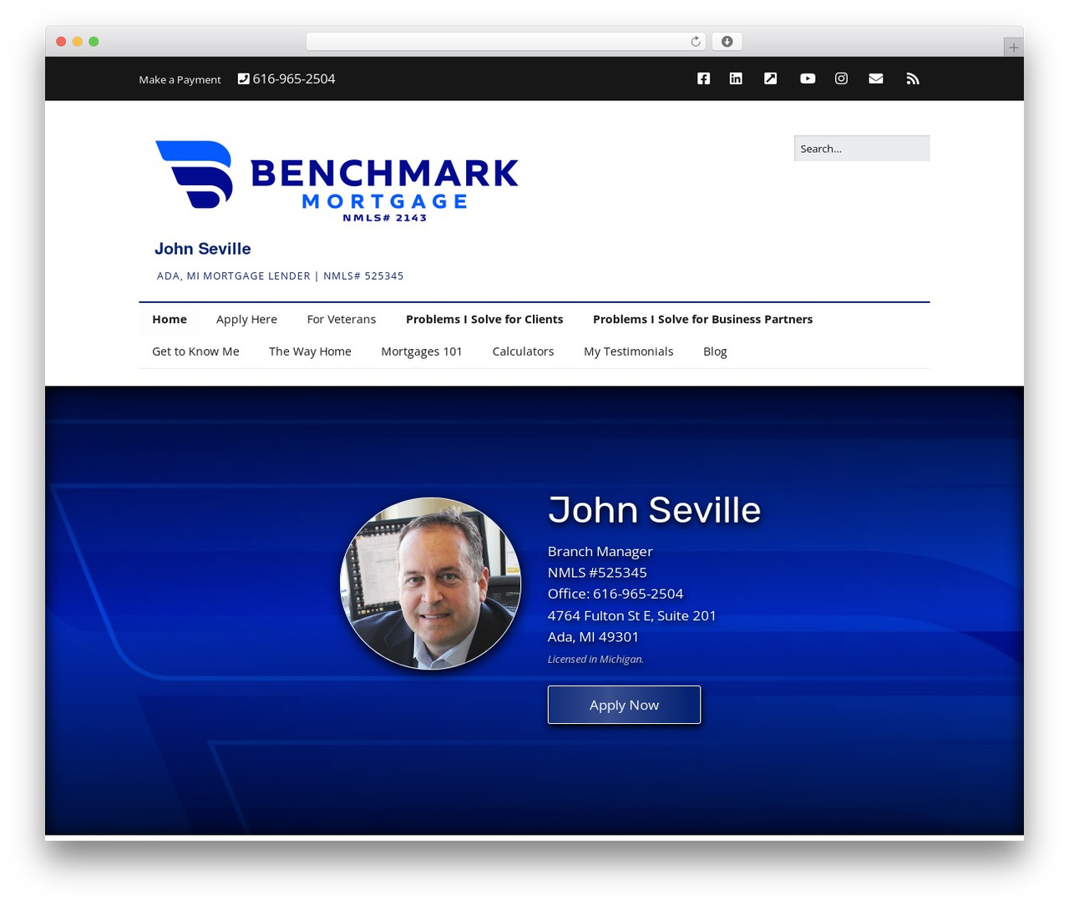Click the Apply Now button
Viewport: 1069px width, 905px height.
(x=624, y=705)
